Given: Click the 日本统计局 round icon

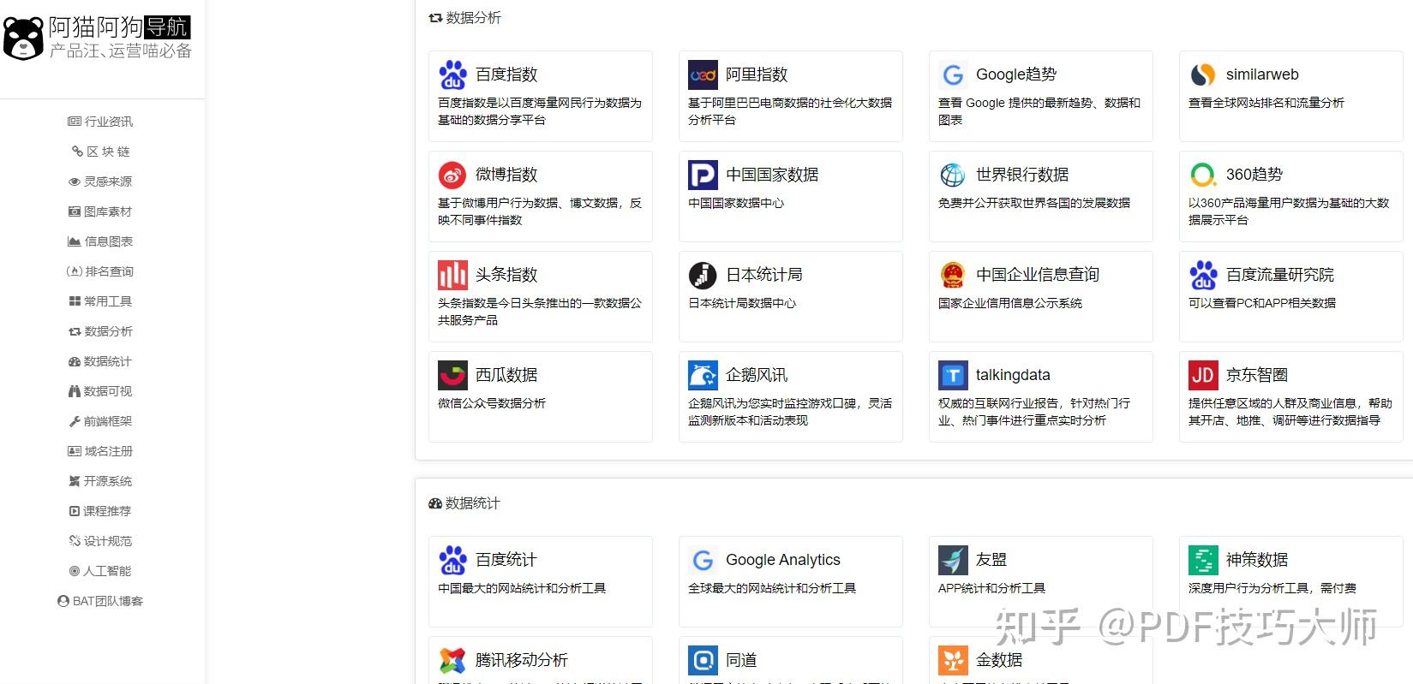Looking at the screenshot, I should tap(703, 276).
